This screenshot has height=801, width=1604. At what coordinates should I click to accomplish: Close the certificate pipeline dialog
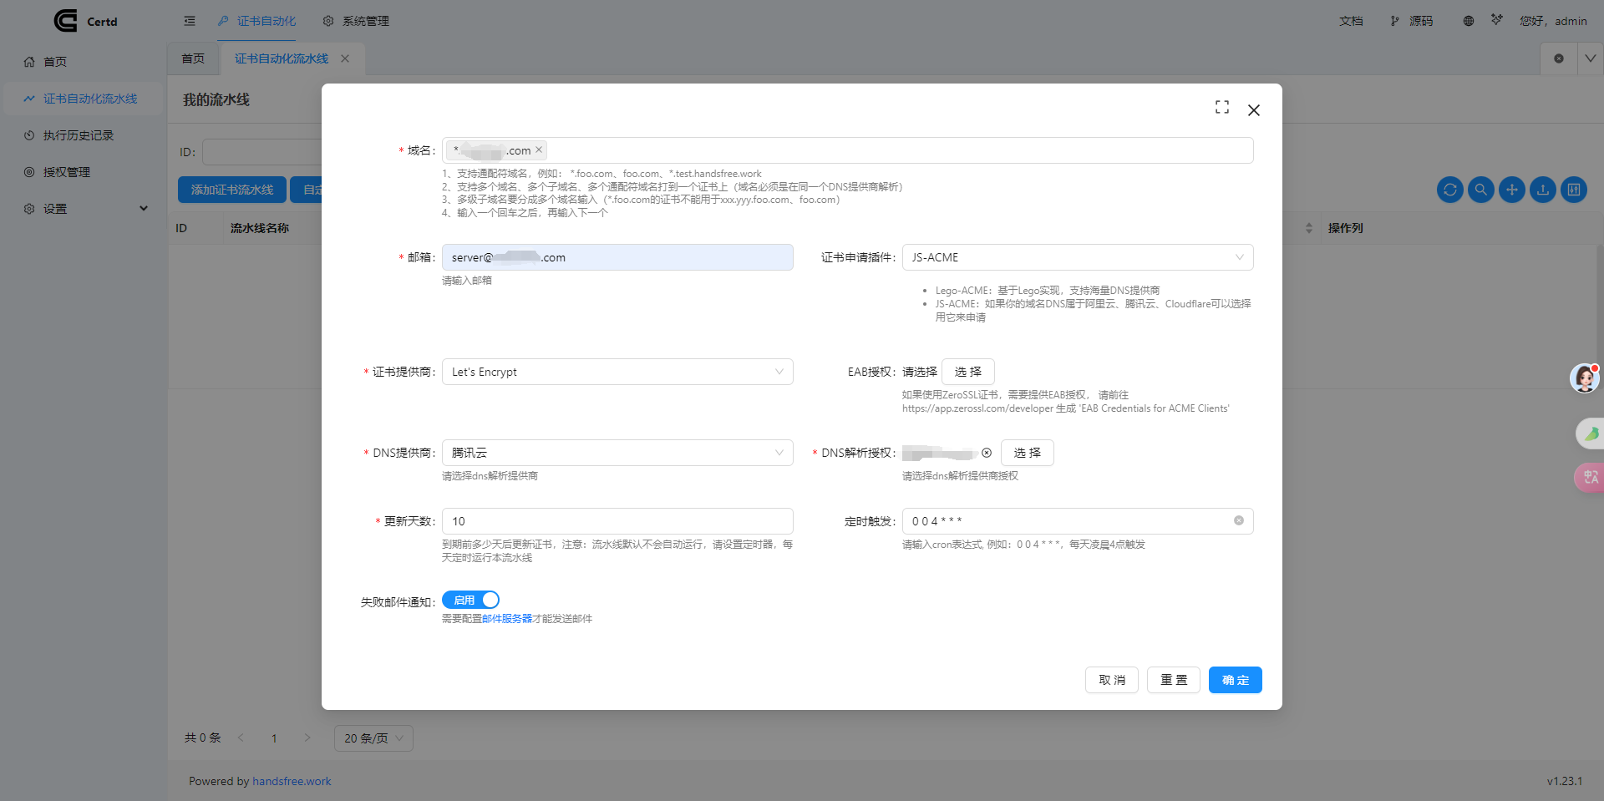point(1254,110)
